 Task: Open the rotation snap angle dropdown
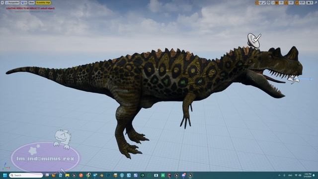click(291, 2)
